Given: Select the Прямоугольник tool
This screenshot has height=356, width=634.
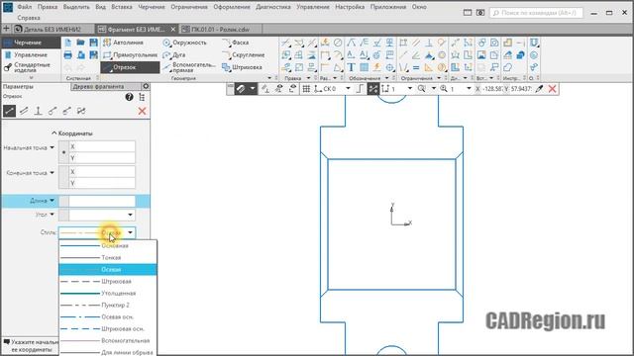Looking at the screenshot, I should click(x=130, y=55).
